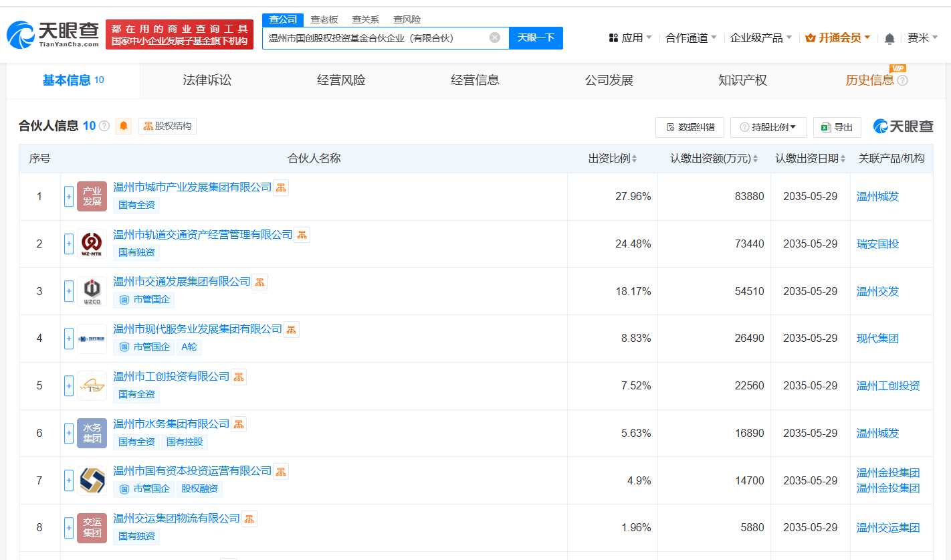This screenshot has width=951, height=560.
Task: Click the A轮 tag on row 4
Action: click(189, 347)
